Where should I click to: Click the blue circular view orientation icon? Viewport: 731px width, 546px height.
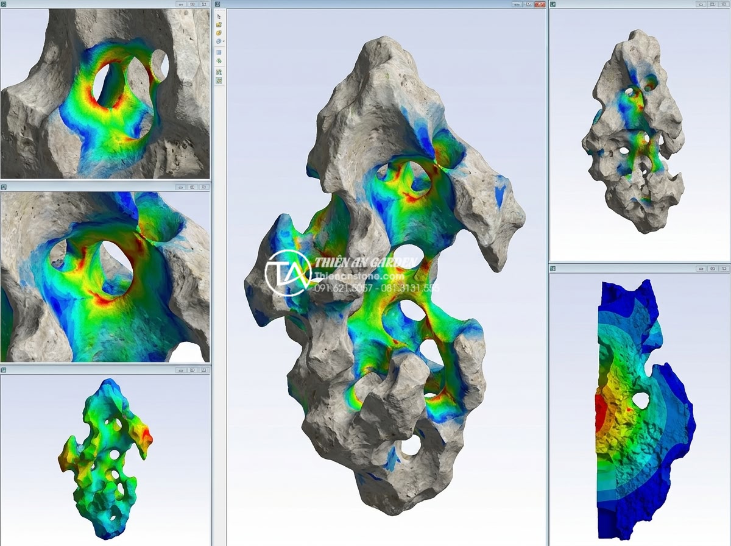pos(219,41)
